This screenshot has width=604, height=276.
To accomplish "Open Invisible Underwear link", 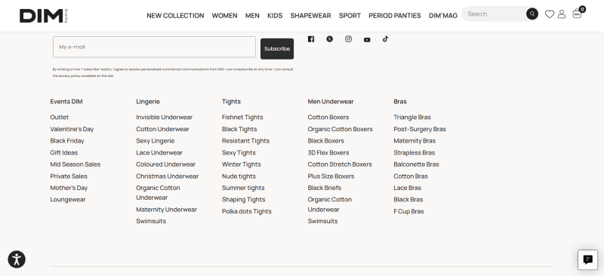I will coord(164,117).
